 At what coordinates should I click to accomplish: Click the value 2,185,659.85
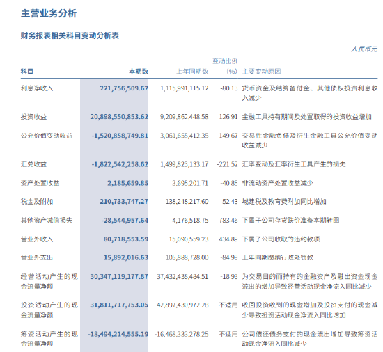coord(127,183)
